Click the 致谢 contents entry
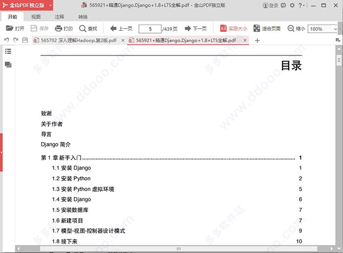 click(46, 114)
